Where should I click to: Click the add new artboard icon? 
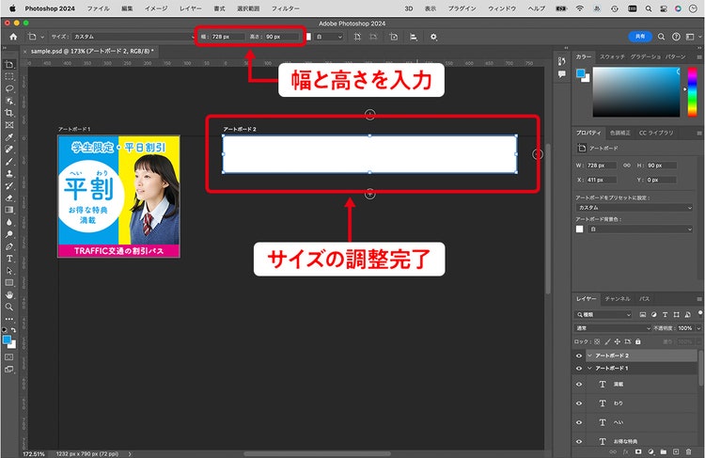click(x=394, y=37)
